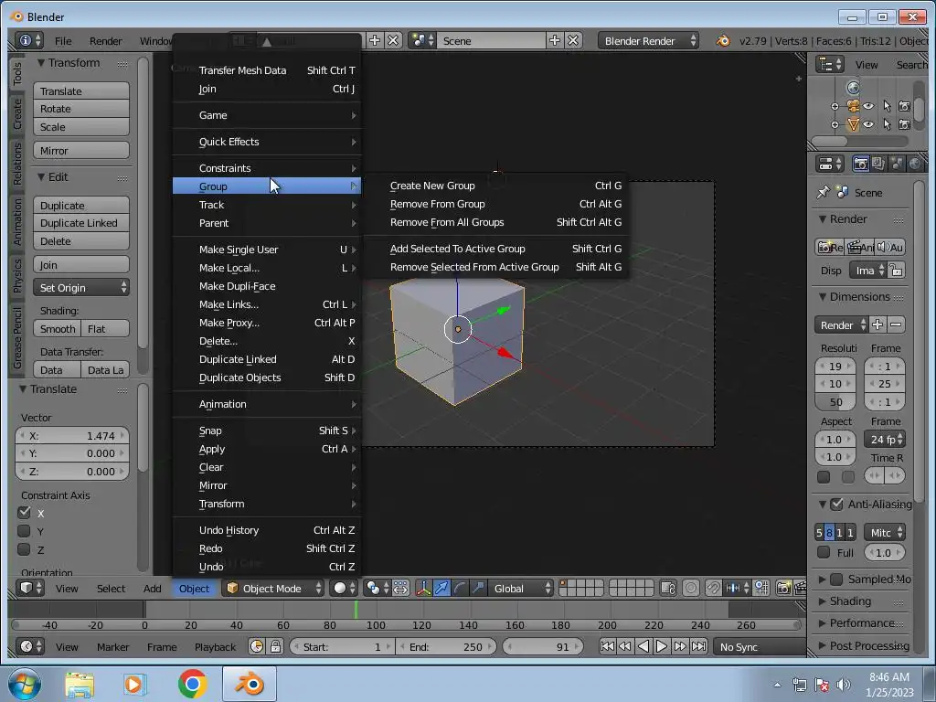Click the Smooth shading button
936x702 pixels.
tap(58, 328)
